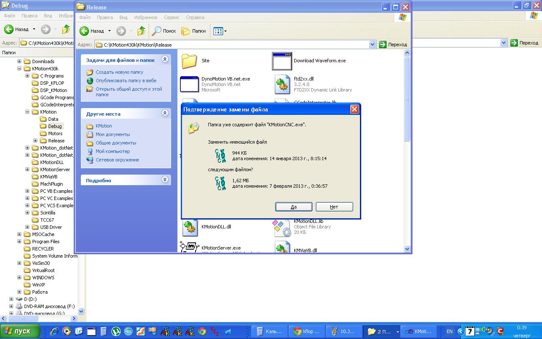
Task: Open 'Сетевое окружение' from Другие места
Action: tap(117, 160)
